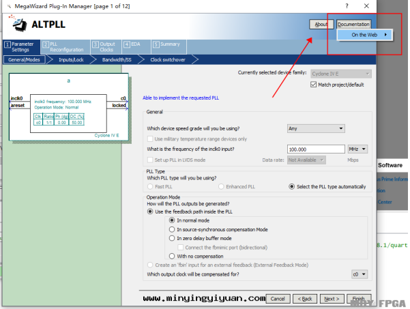This screenshot has height=309, width=410.
Task: Click the PLL block diagram preview
Action: (68, 108)
